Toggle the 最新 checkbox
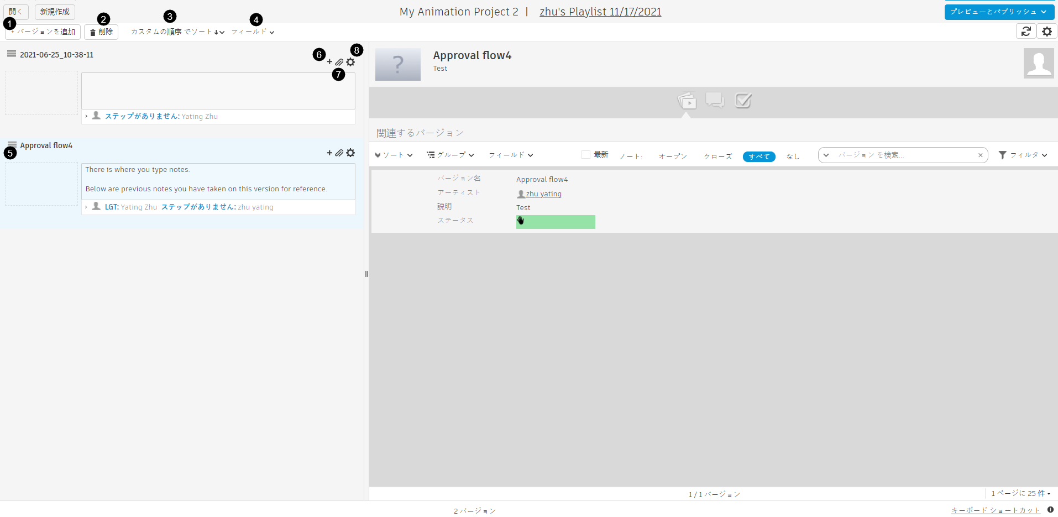The image size is (1058, 517). tap(586, 155)
